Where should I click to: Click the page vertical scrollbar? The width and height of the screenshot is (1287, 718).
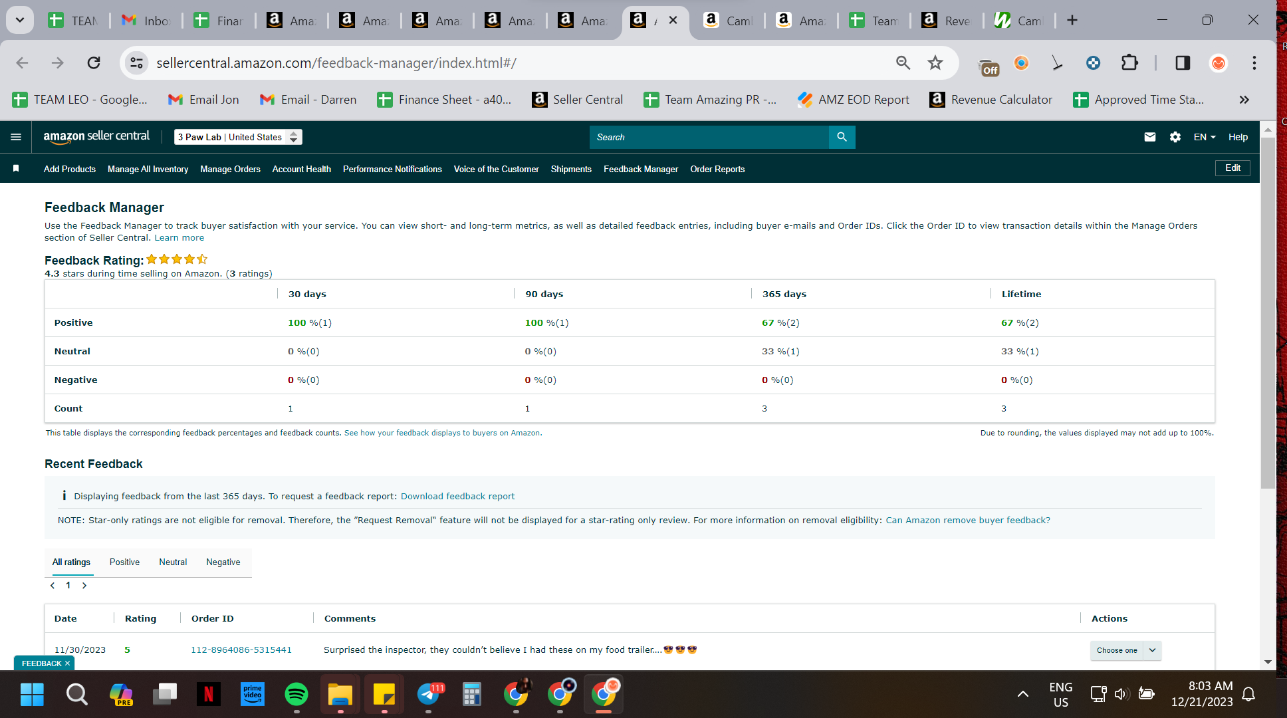1268,312
